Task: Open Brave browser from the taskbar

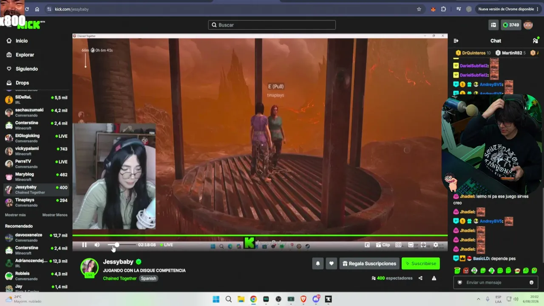Action: [303, 299]
